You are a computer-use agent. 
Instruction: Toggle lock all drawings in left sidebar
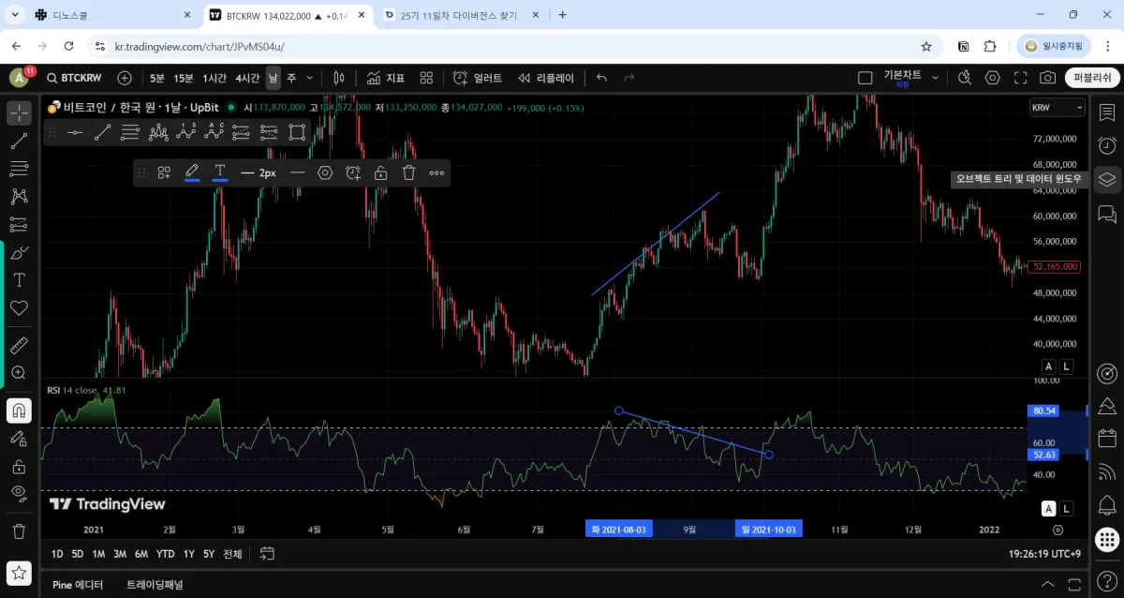19,466
